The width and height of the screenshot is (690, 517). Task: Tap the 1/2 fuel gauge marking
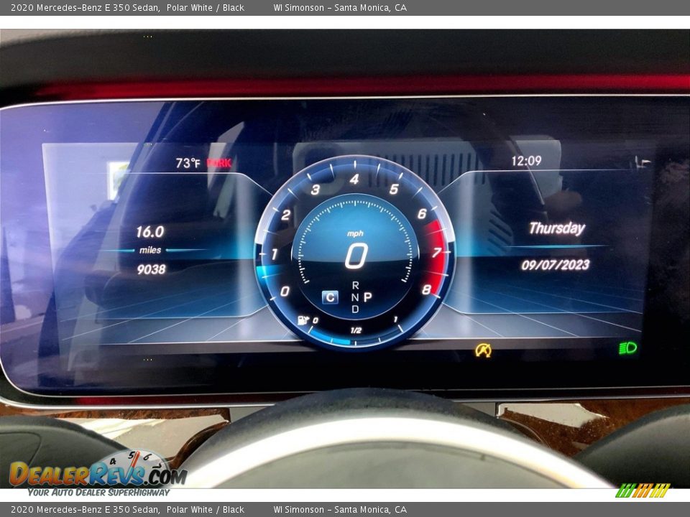click(356, 330)
